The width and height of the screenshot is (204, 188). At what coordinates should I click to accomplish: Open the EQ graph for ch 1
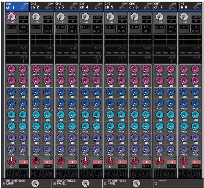pos(17,40)
